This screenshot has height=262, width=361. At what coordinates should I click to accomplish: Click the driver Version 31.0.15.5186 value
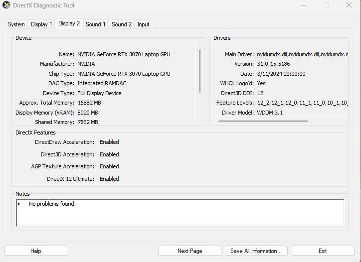[x=274, y=64]
